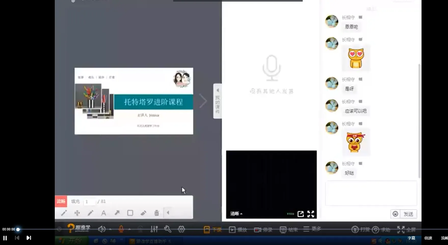Open the 更多 menu
This screenshot has height=245, width=448.
[312, 229]
